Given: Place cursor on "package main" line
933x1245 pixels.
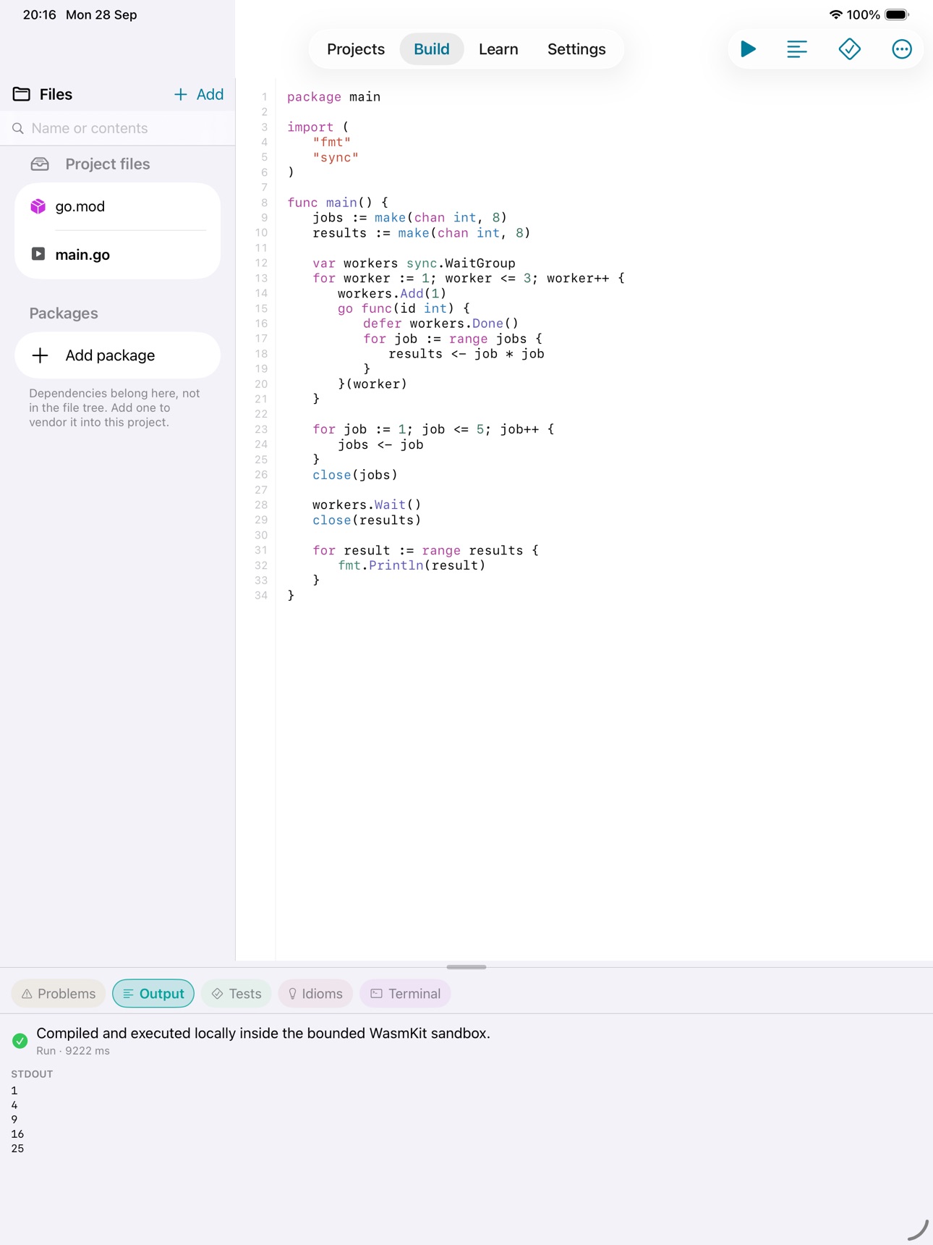Looking at the screenshot, I should 333,97.
